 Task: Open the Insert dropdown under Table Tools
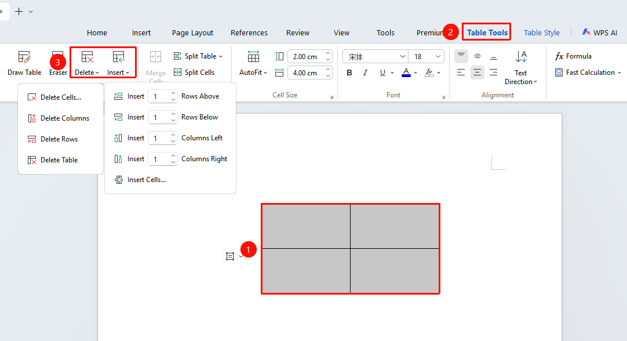tap(118, 63)
